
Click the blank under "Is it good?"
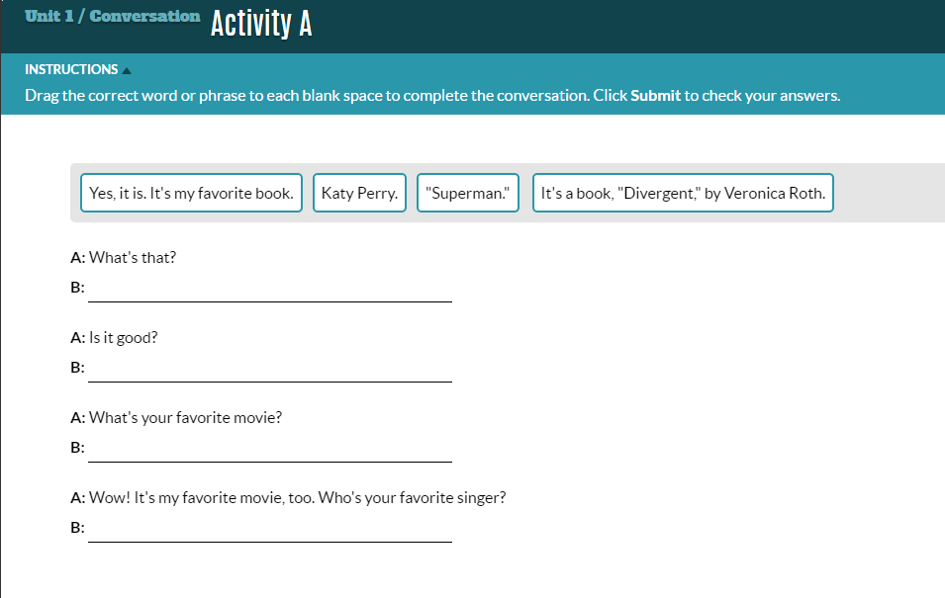[x=270, y=368]
